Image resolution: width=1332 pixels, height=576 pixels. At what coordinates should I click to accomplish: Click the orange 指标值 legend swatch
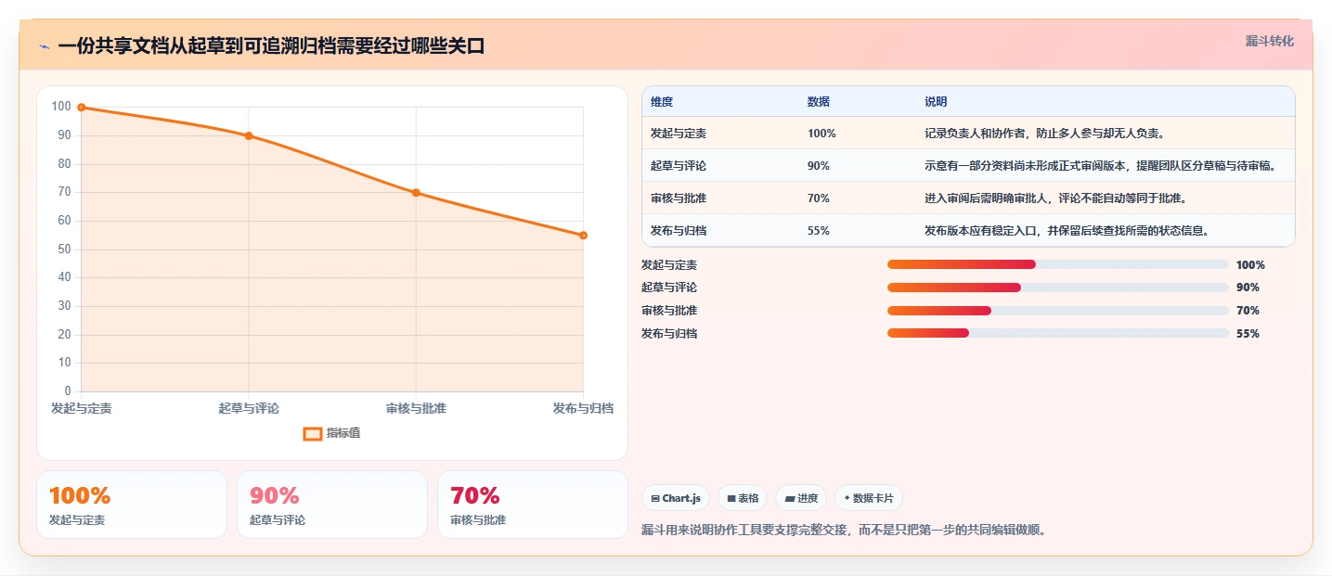tap(314, 433)
